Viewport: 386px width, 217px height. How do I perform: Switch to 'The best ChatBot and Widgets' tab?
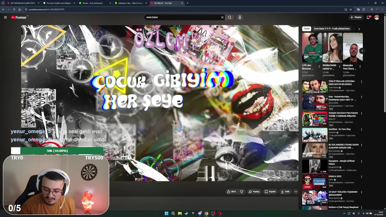pos(59,3)
